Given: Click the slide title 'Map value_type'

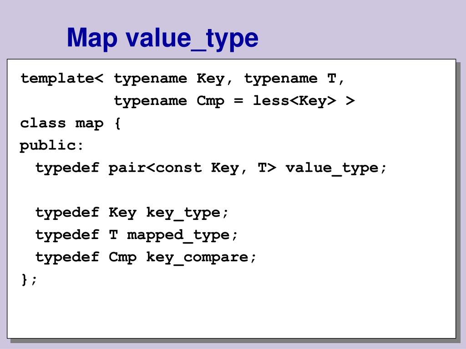Looking at the screenshot, I should (x=162, y=39).
